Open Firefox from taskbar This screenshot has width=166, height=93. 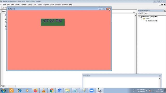coord(36,90)
